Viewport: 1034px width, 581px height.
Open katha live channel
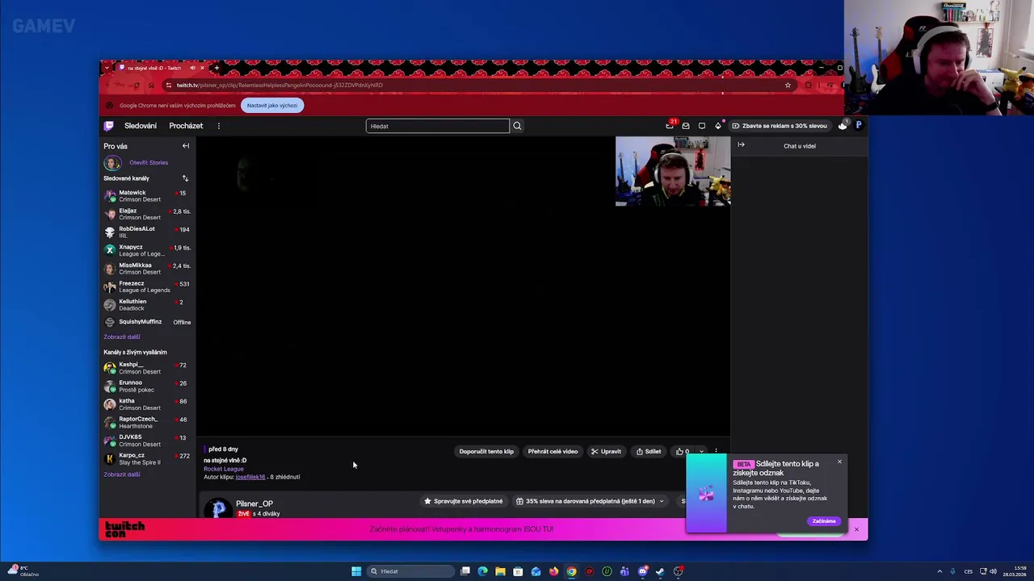coord(147,404)
